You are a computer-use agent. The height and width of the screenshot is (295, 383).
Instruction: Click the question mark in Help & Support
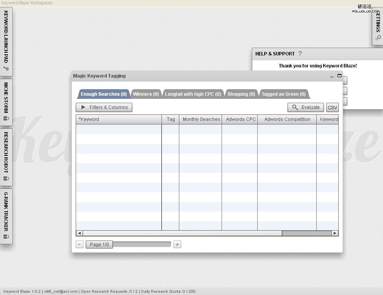point(300,53)
